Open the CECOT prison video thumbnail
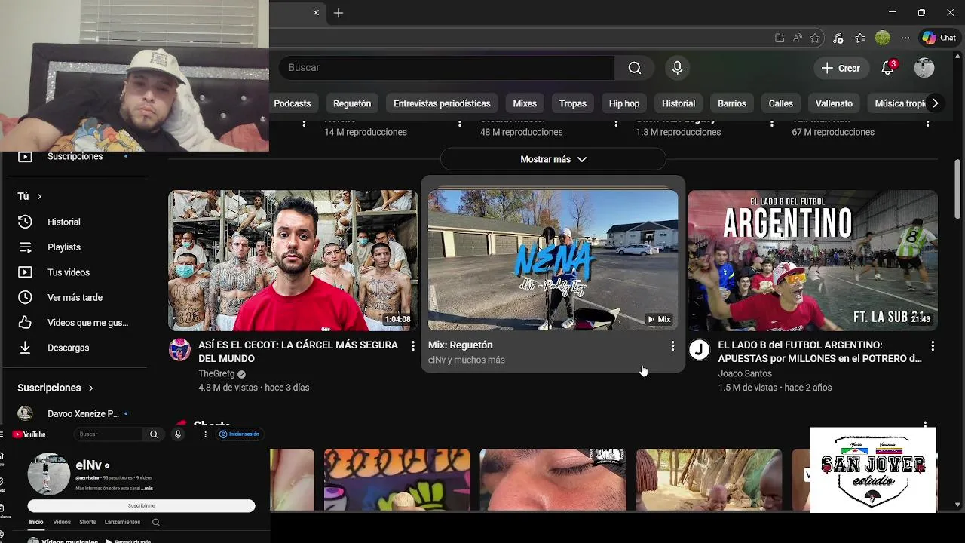Viewport: 965px width, 543px height. [293, 260]
